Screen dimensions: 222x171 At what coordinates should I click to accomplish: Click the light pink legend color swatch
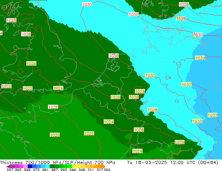point(25,166)
